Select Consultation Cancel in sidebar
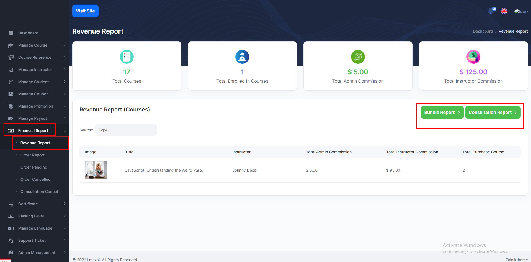 point(39,192)
